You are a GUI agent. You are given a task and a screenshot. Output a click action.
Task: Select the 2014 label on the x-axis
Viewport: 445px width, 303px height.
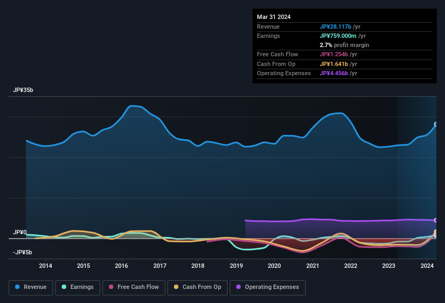(46, 266)
